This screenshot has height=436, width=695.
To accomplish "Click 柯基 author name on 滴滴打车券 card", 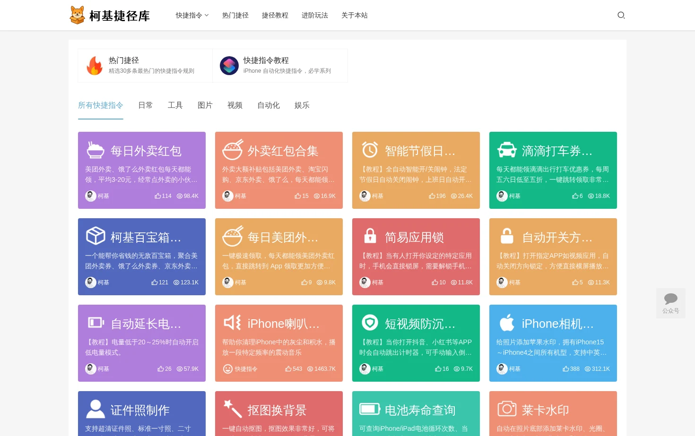I will tap(515, 196).
